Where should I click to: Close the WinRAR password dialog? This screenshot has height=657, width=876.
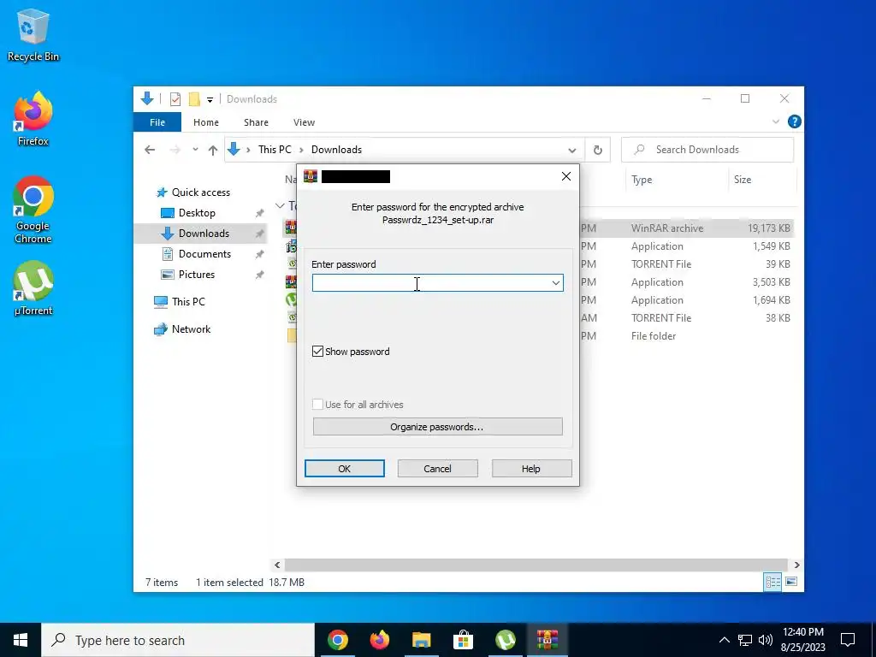tap(566, 176)
